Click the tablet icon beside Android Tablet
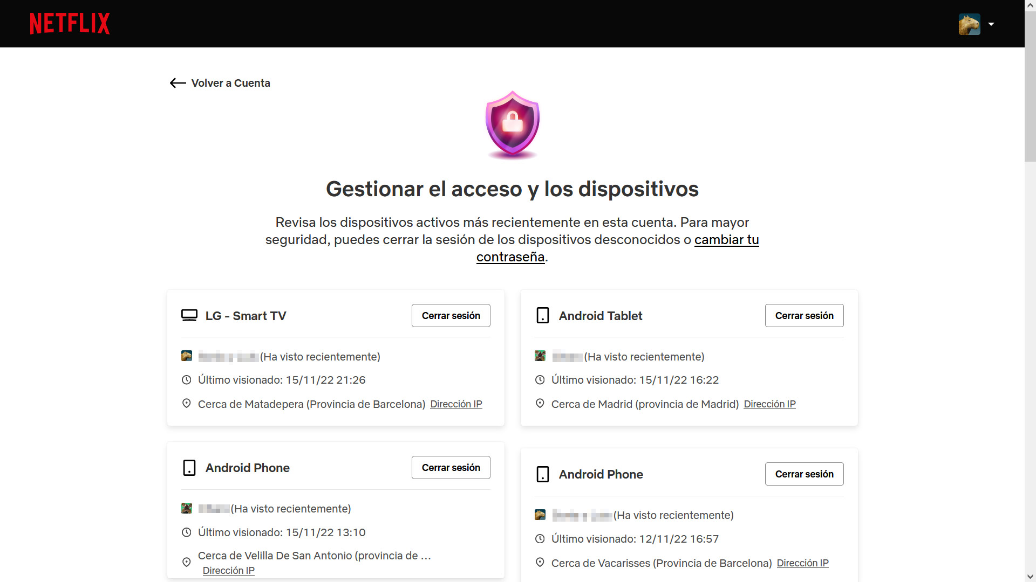1036x582 pixels. pyautogui.click(x=543, y=315)
